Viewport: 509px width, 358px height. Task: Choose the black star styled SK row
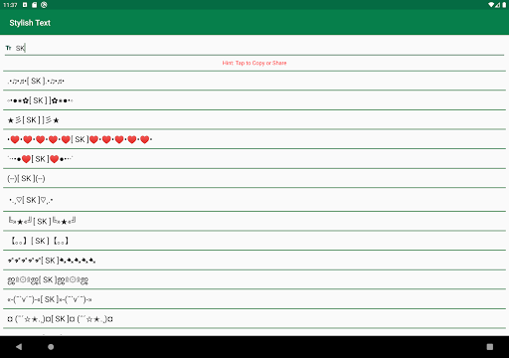pos(254,120)
